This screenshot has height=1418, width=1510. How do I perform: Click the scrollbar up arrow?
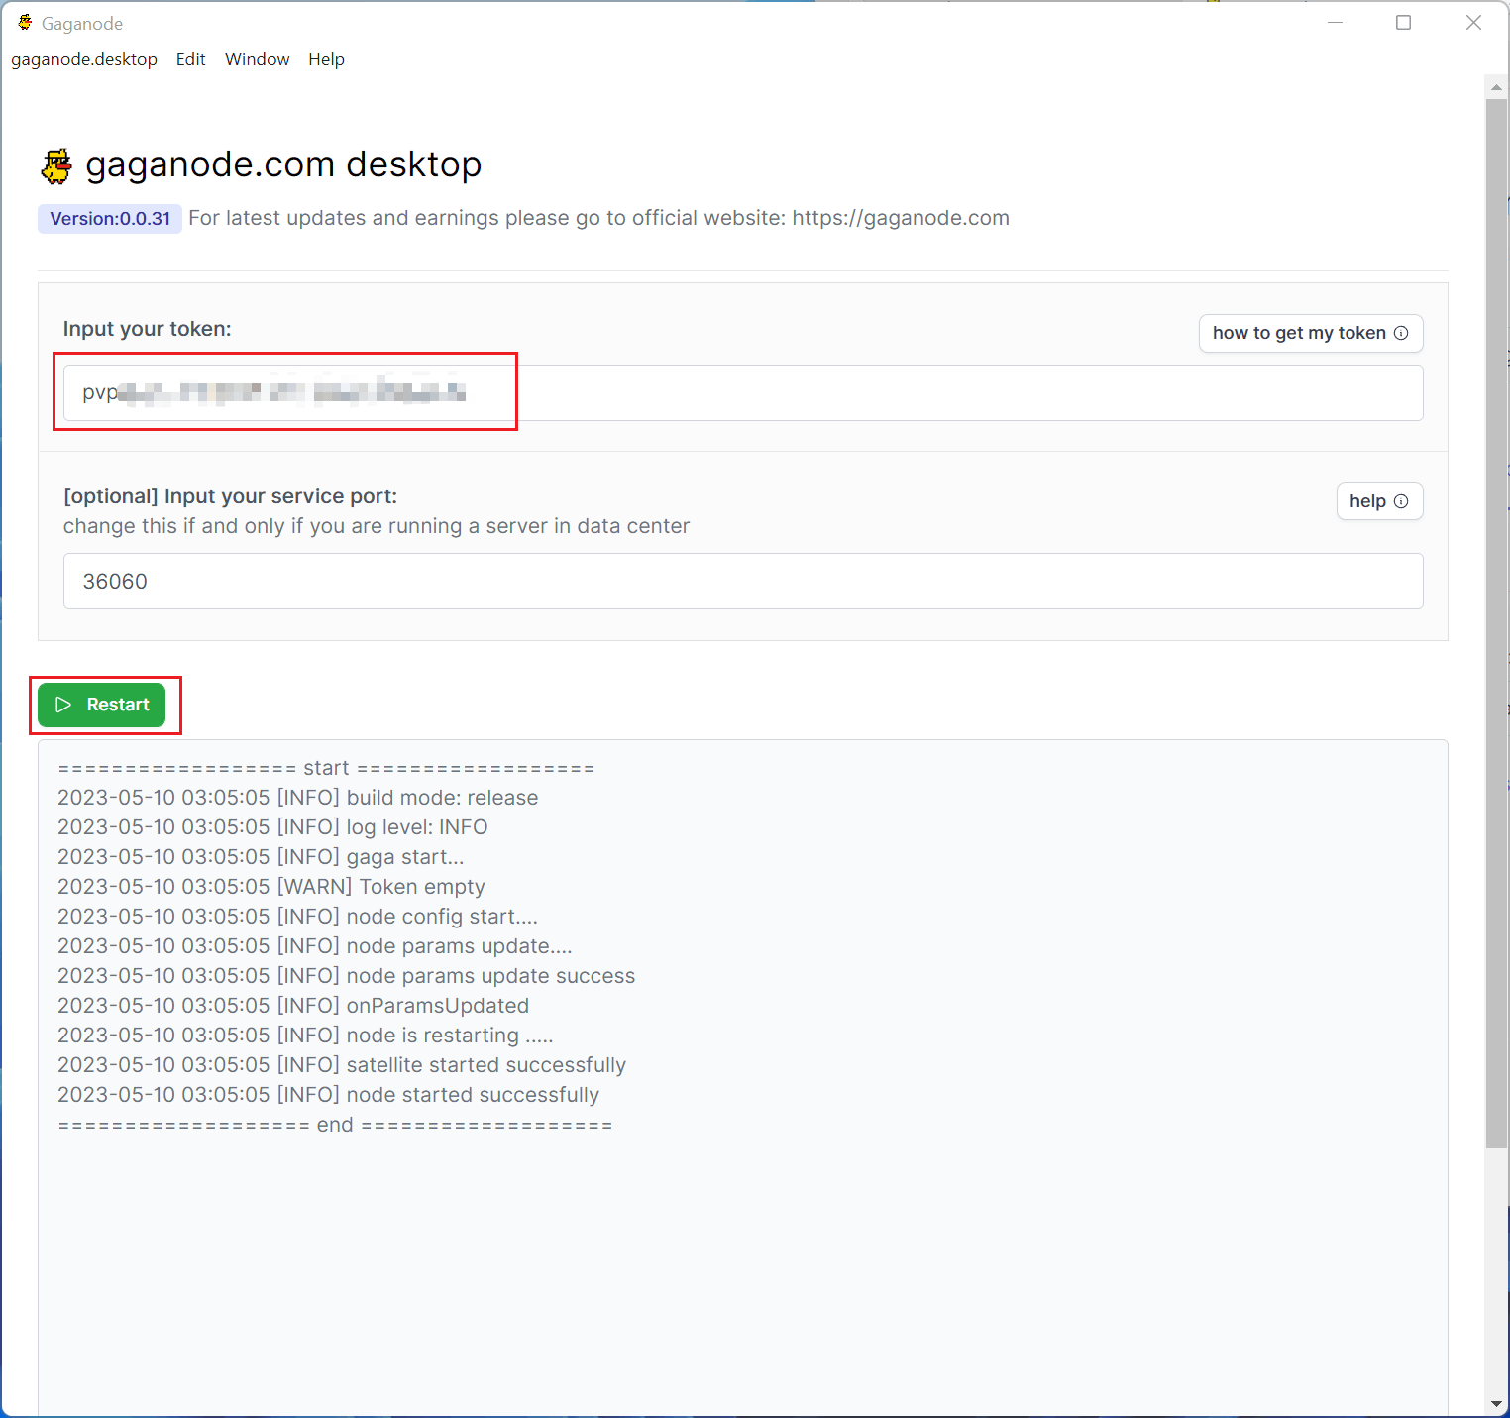pos(1496,87)
